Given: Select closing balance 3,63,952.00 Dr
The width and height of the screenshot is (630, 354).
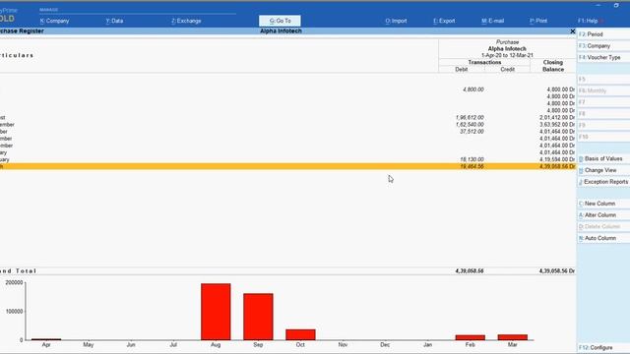Looking at the screenshot, I should tap(557, 125).
